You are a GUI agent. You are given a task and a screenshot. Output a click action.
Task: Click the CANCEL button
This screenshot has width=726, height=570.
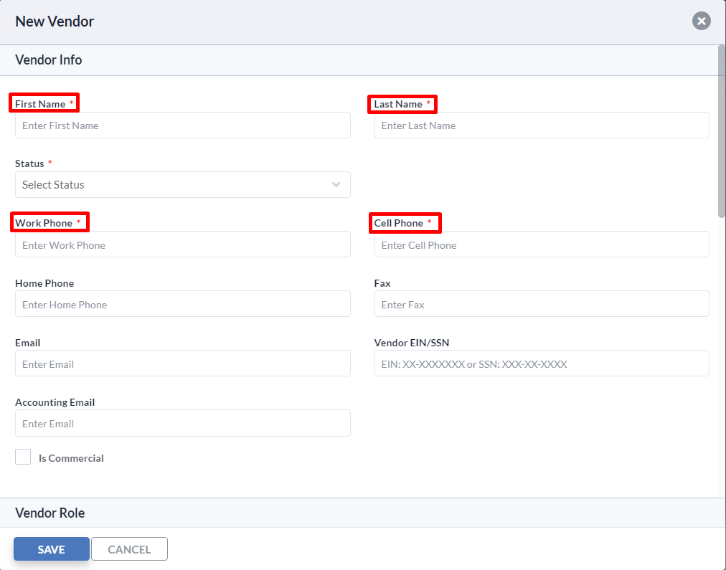pyautogui.click(x=129, y=548)
